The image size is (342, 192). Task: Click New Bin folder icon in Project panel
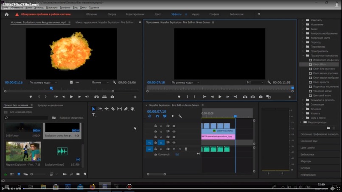click(78, 174)
